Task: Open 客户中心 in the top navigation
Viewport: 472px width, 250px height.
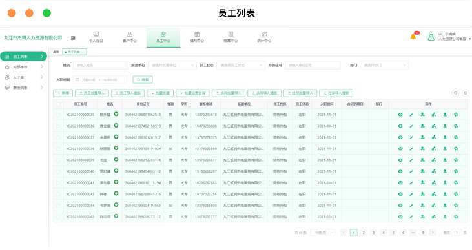Action: pyautogui.click(x=130, y=37)
